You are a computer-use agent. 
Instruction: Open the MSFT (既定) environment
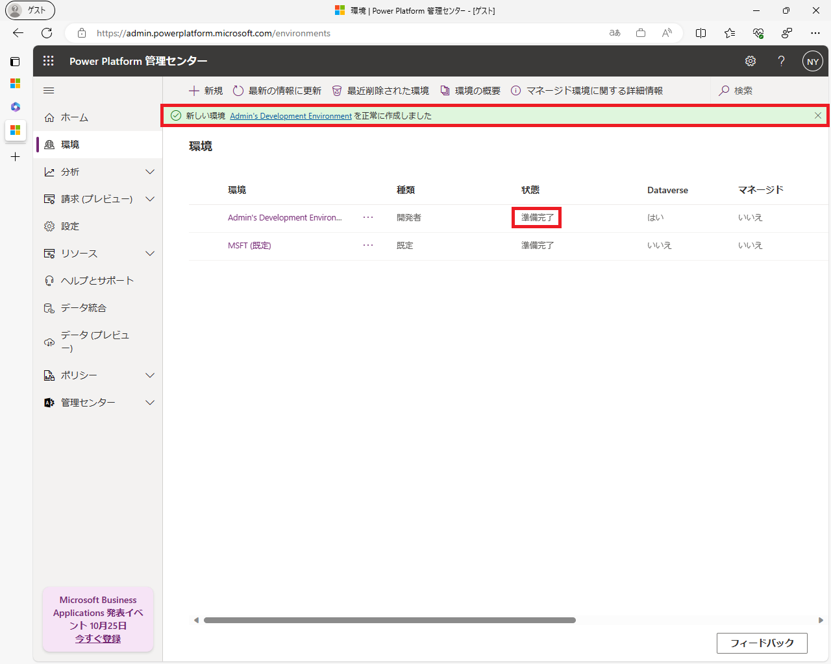tap(249, 246)
